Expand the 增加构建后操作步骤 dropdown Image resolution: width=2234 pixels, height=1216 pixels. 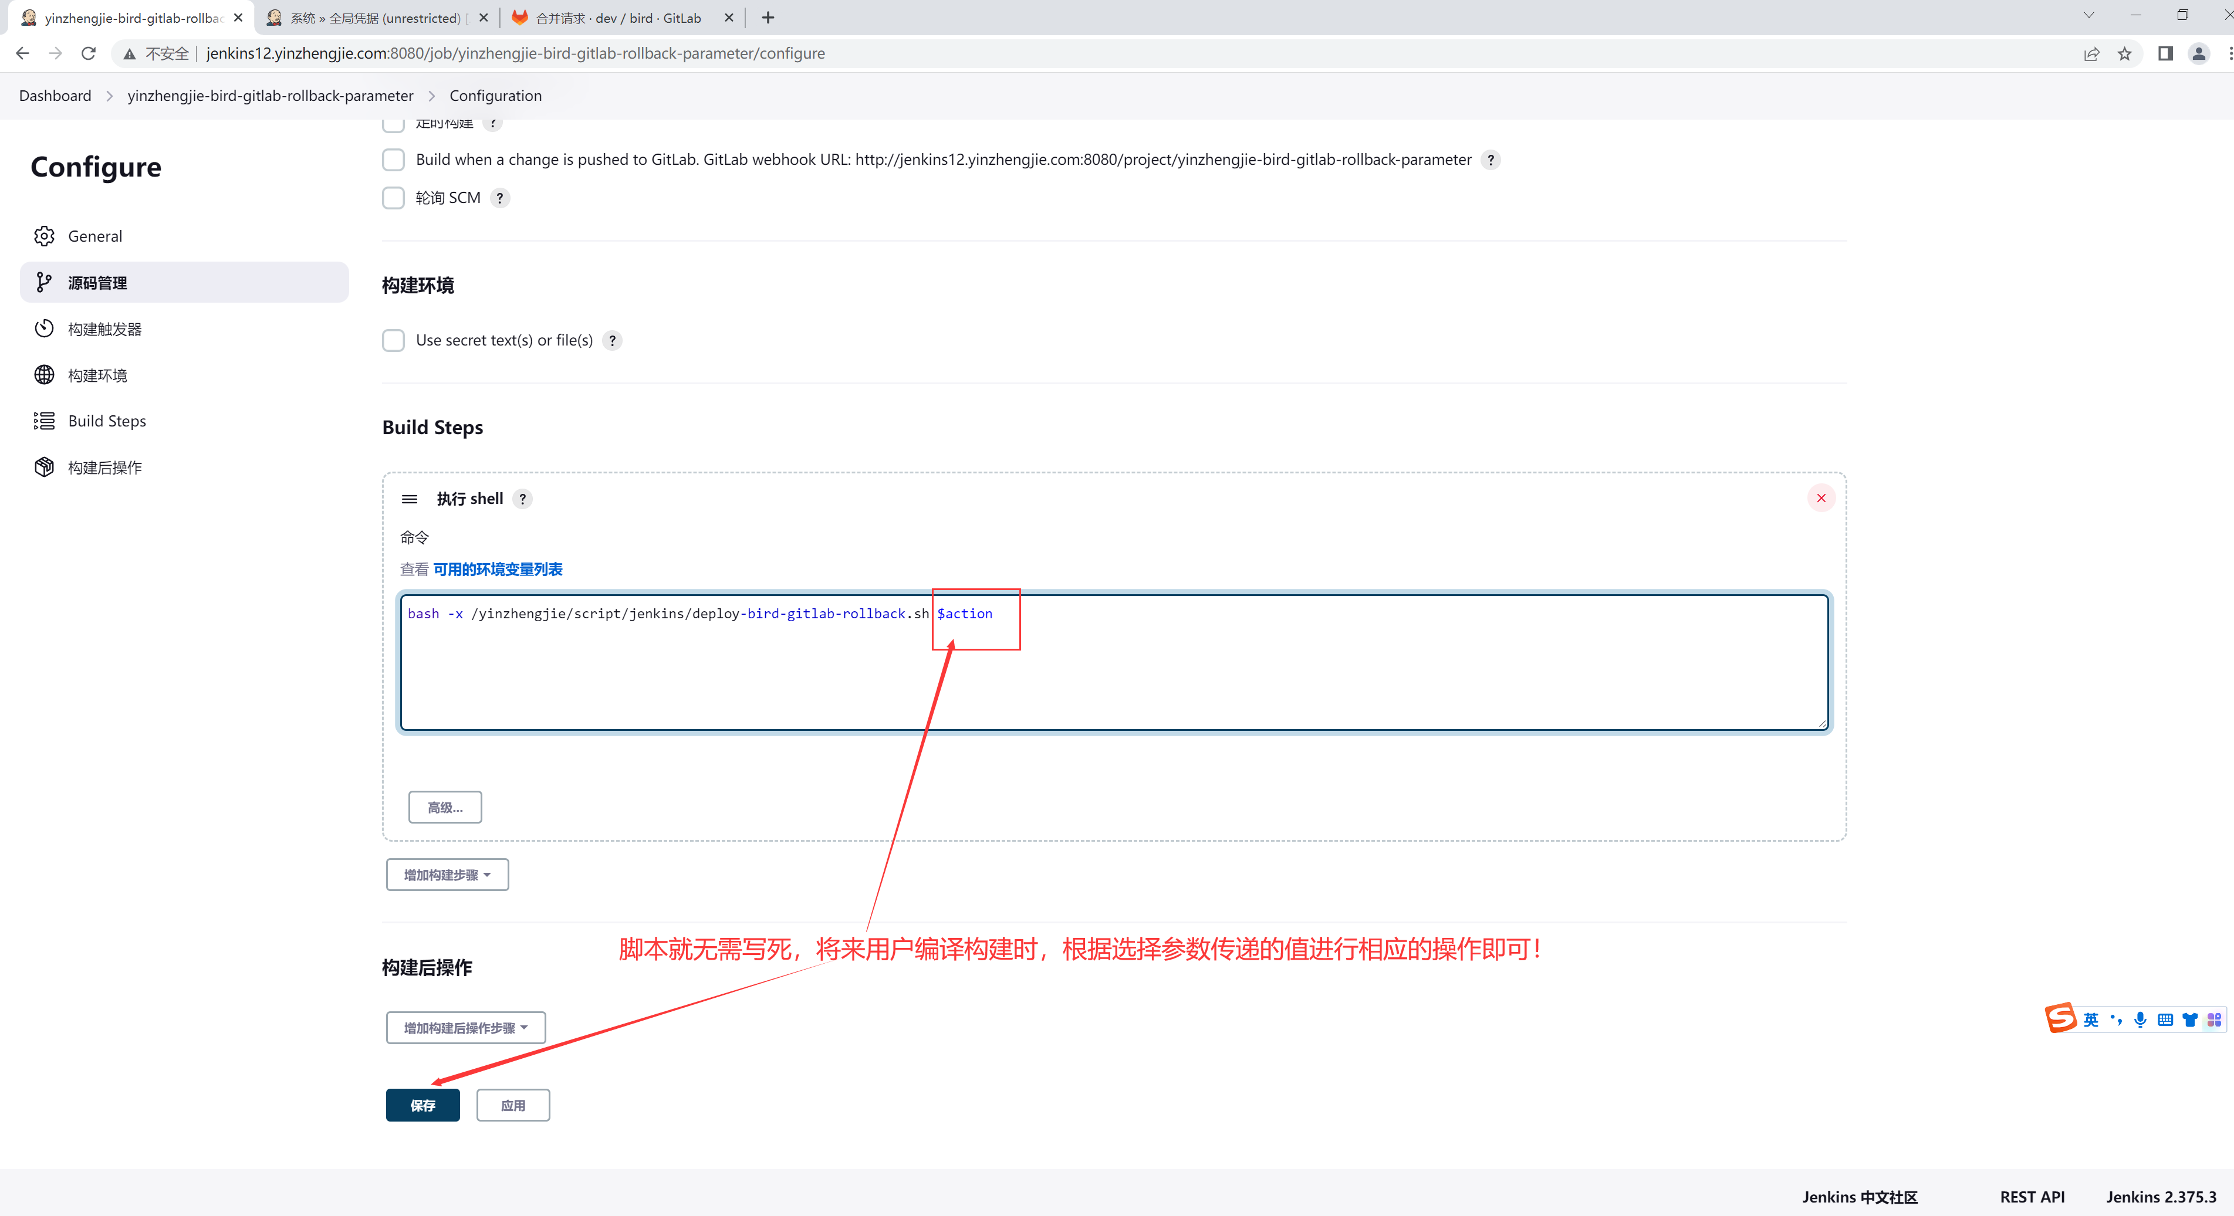pyautogui.click(x=465, y=1027)
